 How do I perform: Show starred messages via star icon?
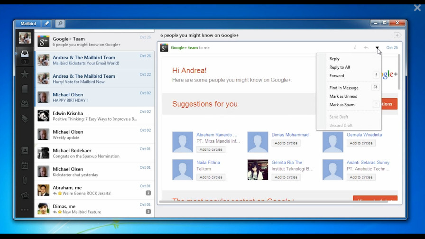(x=25, y=74)
